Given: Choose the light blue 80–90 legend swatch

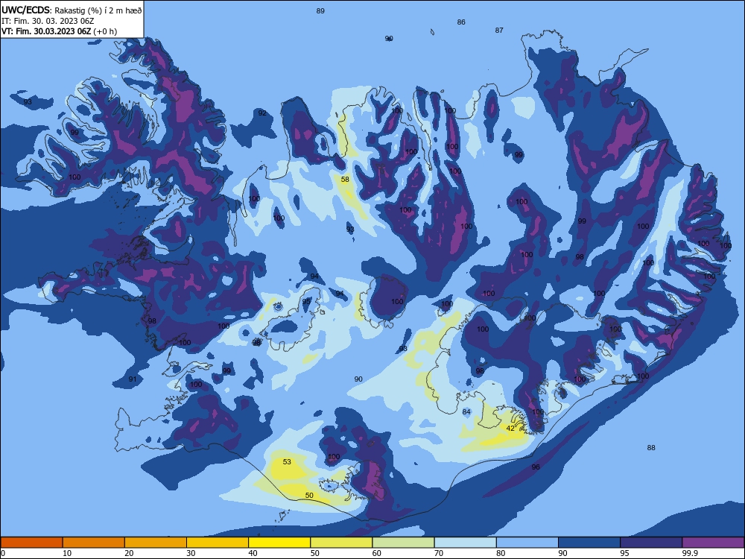Looking at the screenshot, I should 527,543.
